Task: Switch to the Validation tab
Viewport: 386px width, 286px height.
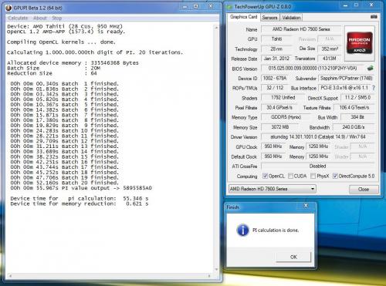Action: coord(291,18)
